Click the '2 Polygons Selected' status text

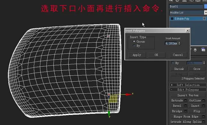tap(193, 79)
